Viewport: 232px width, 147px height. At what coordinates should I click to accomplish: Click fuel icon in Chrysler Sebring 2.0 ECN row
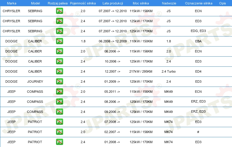[59, 11]
